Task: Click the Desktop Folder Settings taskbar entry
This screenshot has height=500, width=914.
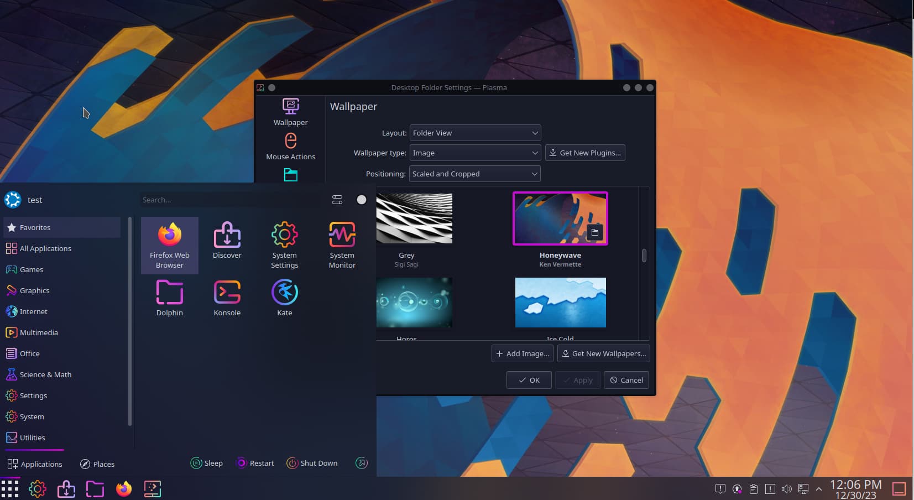Action: pyautogui.click(x=153, y=489)
